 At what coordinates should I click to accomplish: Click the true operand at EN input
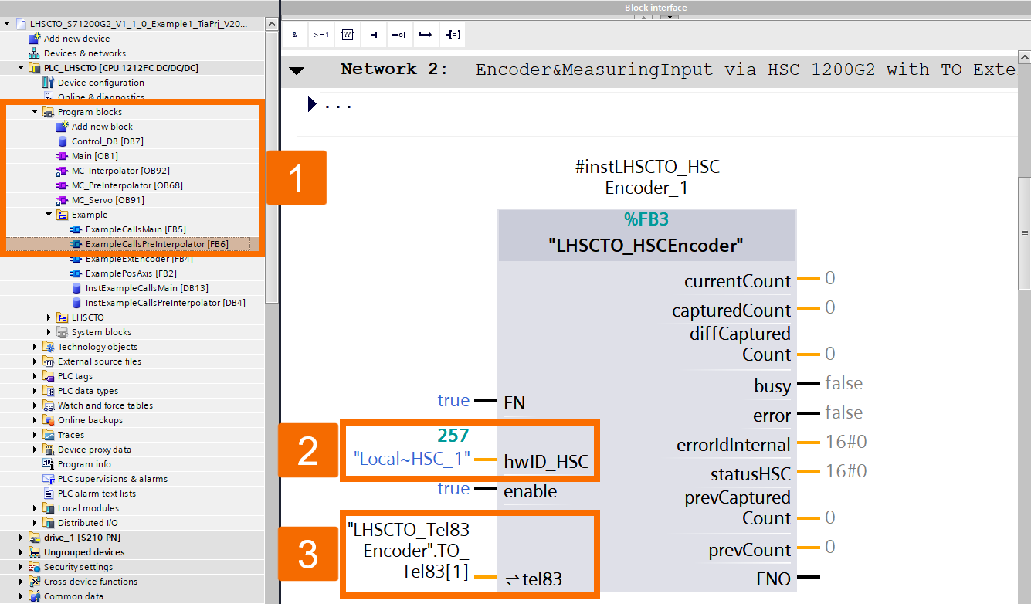coord(453,400)
